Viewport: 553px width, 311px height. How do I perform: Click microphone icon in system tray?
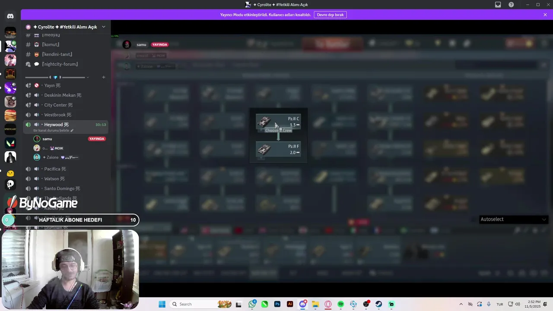(489, 304)
